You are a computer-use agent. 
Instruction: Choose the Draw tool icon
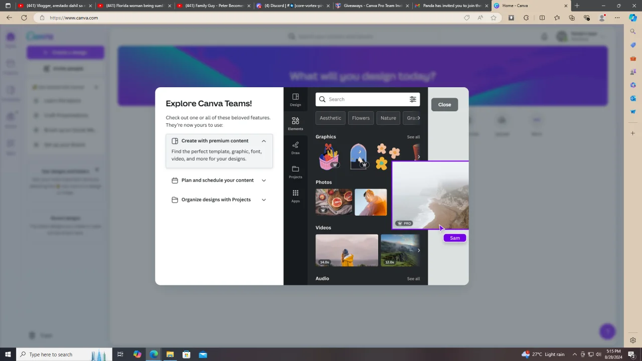295,147
